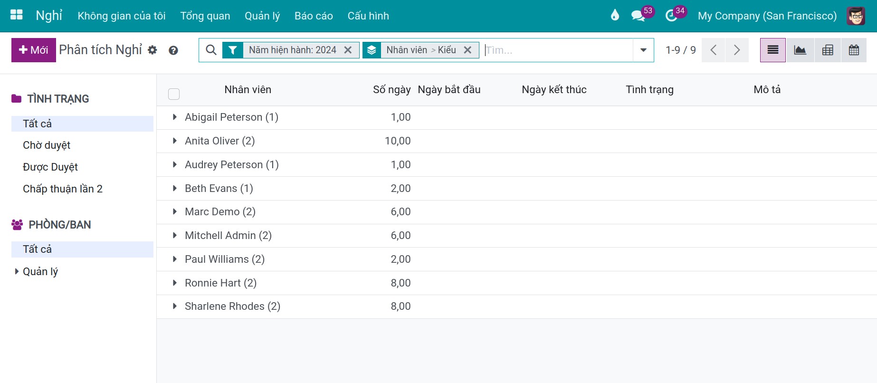Click the gear icon beside Phân tích Nghỉ
The image size is (877, 383).
pos(153,50)
